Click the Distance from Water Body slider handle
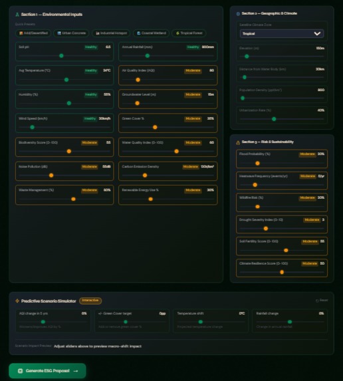This screenshot has width=343, height=381. pyautogui.click(x=245, y=77)
